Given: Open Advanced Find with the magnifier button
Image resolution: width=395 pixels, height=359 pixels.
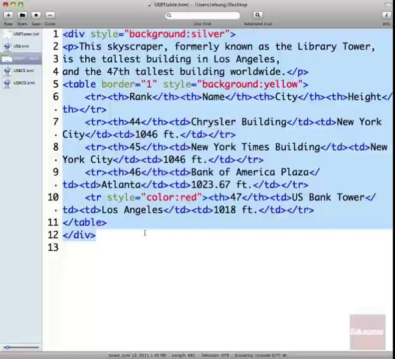Looking at the screenshot, I should [x=257, y=15].
